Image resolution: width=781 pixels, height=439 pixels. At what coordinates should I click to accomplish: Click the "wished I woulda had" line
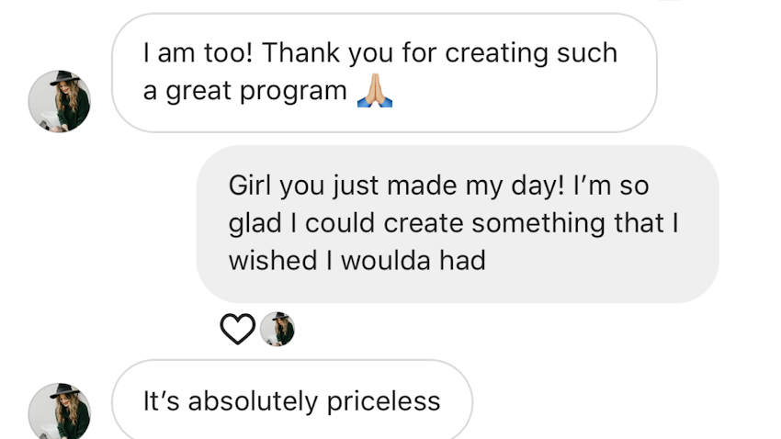[x=357, y=261]
